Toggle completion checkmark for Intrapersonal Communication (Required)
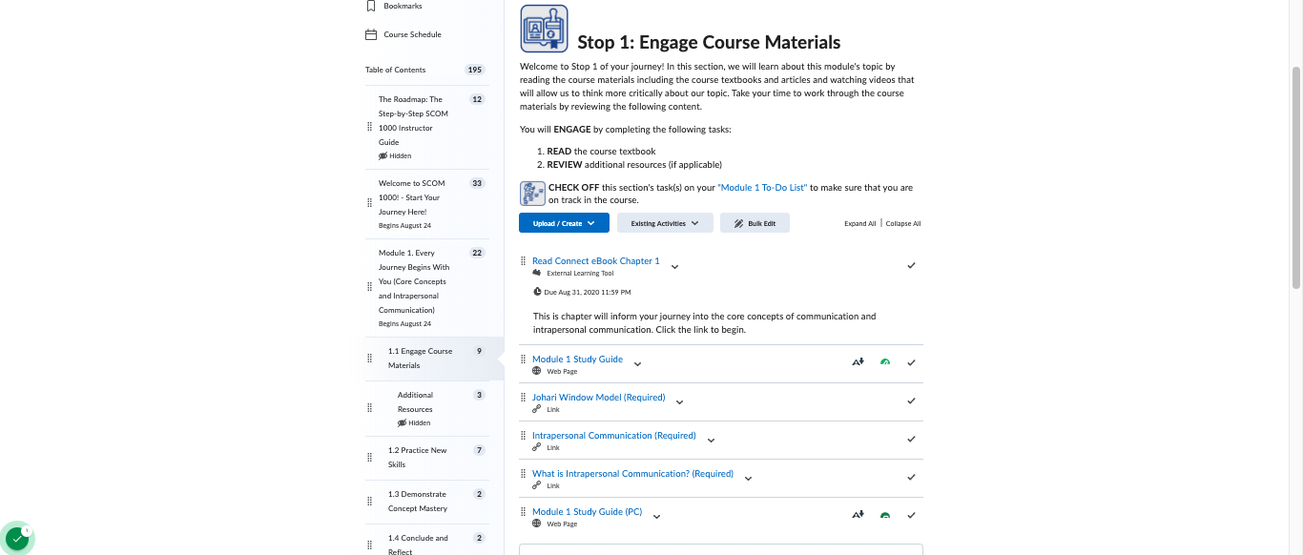This screenshot has height=555, width=1303. coord(911,439)
